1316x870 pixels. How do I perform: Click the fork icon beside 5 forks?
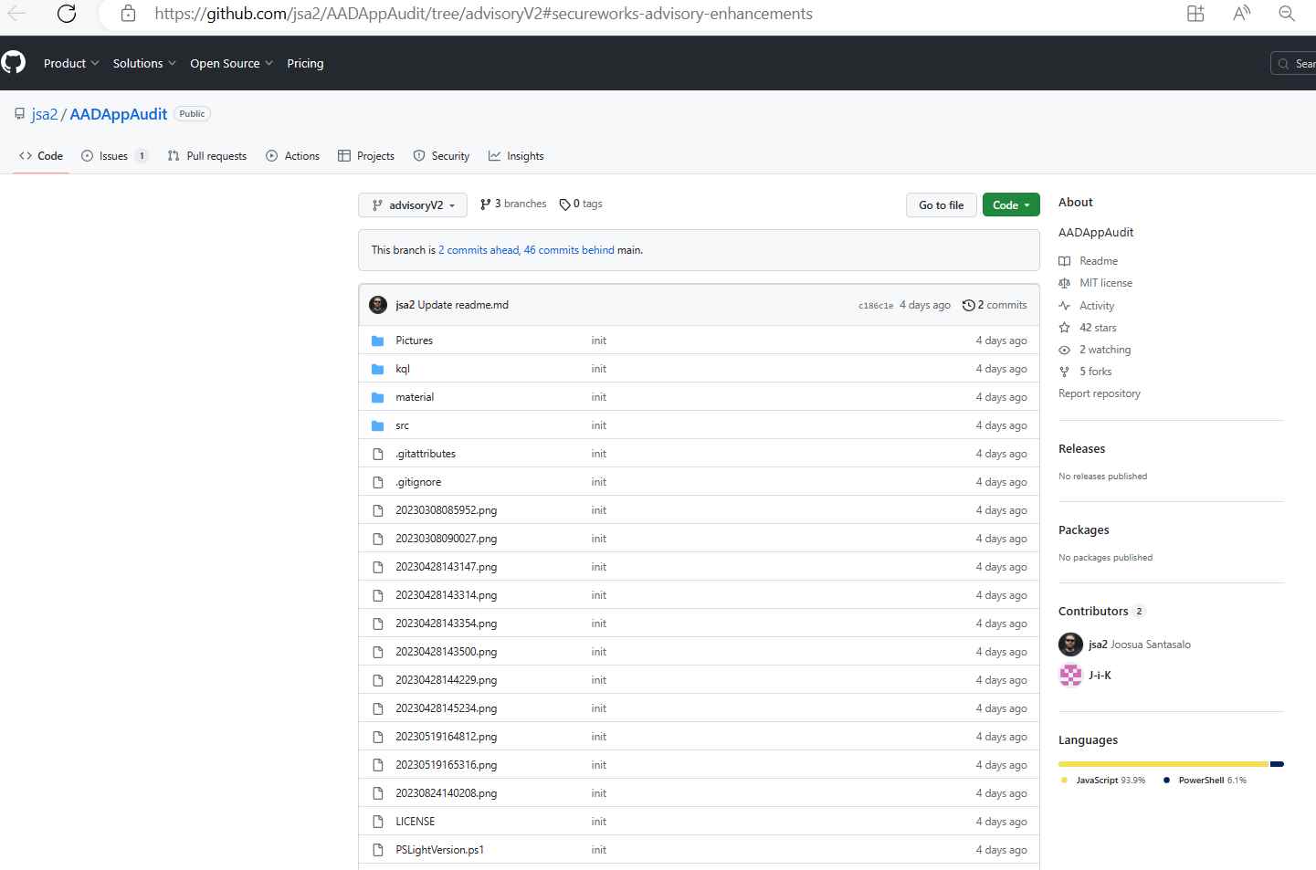[x=1065, y=372]
